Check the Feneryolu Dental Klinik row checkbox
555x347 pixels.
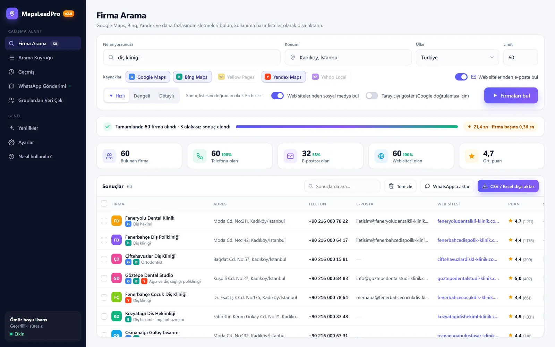coord(104,221)
